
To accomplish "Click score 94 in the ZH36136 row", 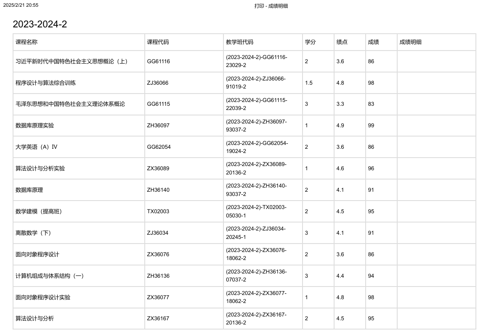I will tap(371, 276).
